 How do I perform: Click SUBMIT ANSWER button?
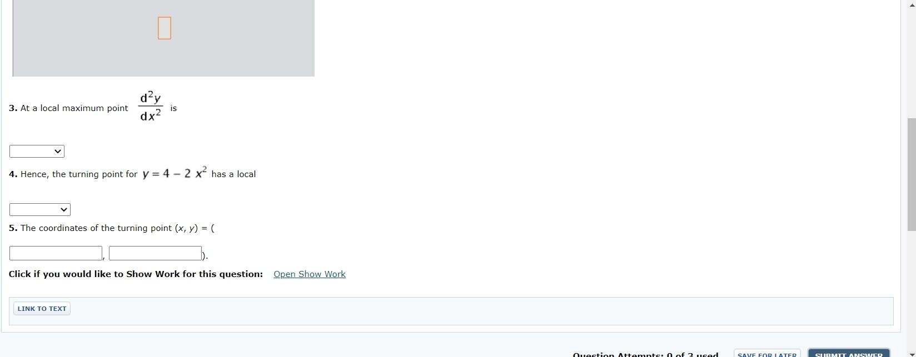(x=848, y=354)
